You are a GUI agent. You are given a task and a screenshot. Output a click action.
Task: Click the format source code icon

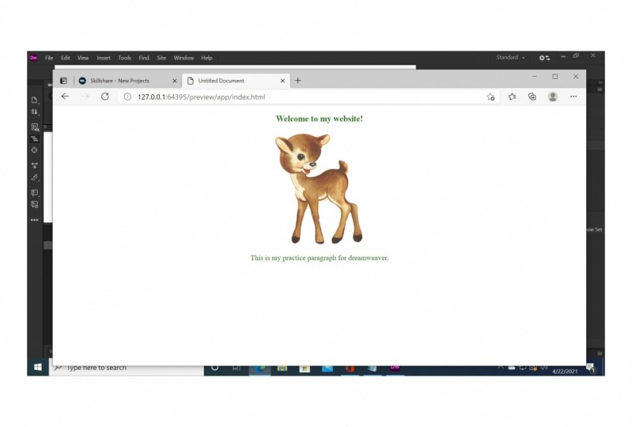tap(35, 138)
